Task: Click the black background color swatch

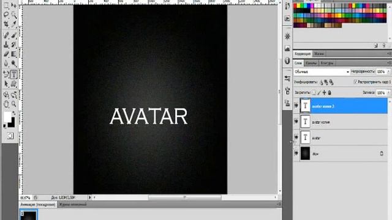Action: (x=12, y=123)
